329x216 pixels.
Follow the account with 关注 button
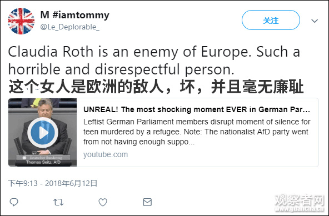click(x=271, y=20)
